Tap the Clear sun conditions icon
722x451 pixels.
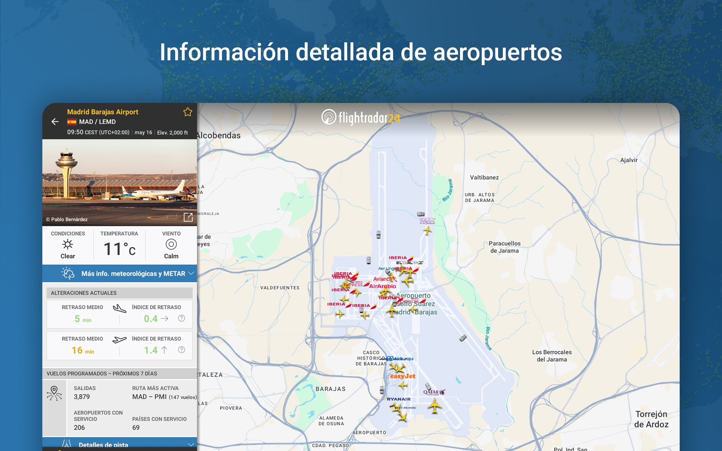coord(68,244)
